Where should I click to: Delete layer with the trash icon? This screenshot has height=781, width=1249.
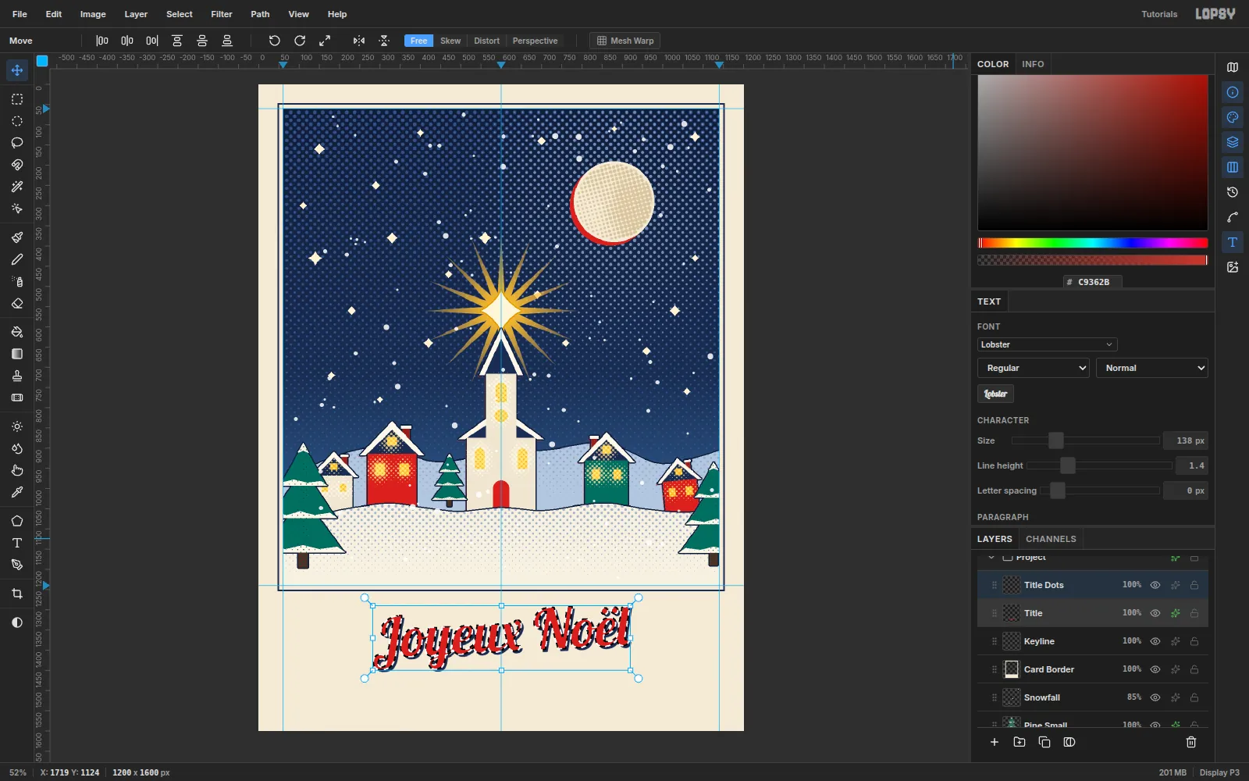click(x=1191, y=742)
